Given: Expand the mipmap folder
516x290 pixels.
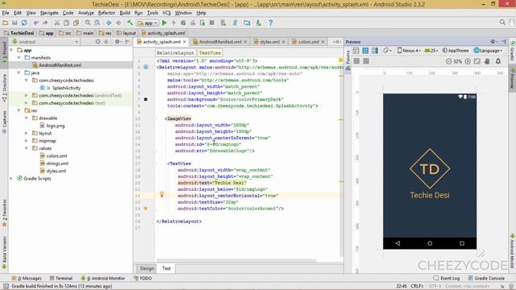Looking at the screenshot, I should click(x=27, y=141).
